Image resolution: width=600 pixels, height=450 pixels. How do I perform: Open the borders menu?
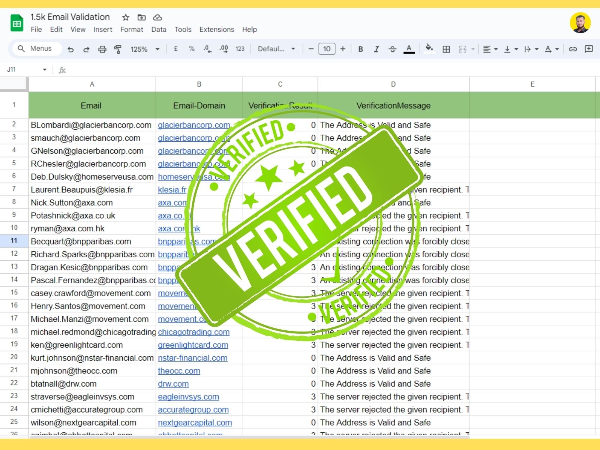tap(446, 49)
